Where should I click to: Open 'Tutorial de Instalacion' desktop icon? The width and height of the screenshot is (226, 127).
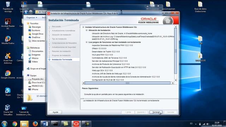tap(24, 111)
